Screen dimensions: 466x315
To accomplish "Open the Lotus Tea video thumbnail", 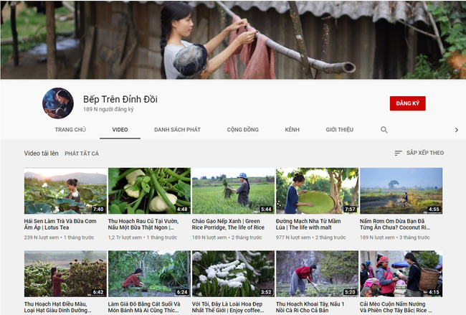I will (x=65, y=191).
